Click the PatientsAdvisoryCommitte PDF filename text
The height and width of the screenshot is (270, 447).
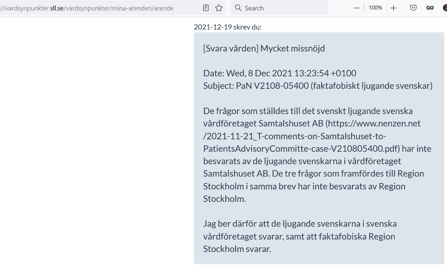tap(301, 149)
